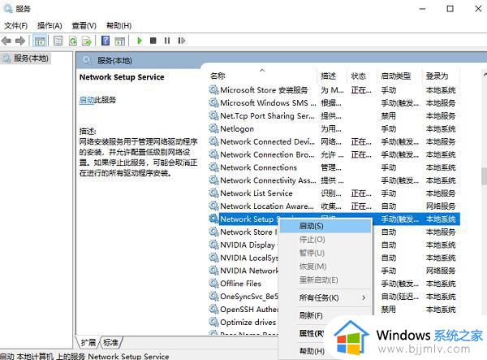Open the 查看(V) menu

pos(84,25)
